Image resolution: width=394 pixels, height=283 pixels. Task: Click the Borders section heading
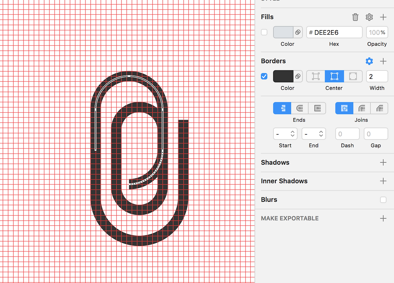click(273, 61)
